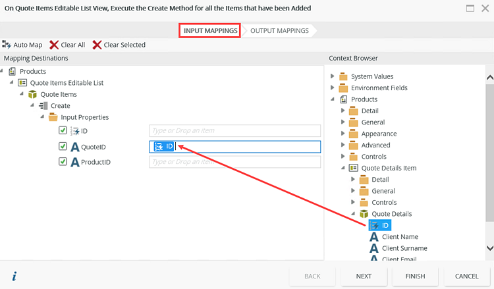Collapse the Input Properties node
The height and width of the screenshot is (289, 494).
(43, 117)
